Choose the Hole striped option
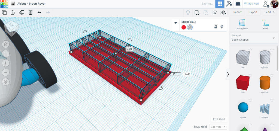This screenshot has width=279, height=131. (x=190, y=27)
